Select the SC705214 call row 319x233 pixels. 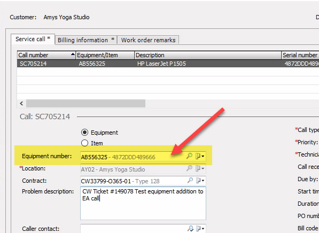pyautogui.click(x=168, y=64)
